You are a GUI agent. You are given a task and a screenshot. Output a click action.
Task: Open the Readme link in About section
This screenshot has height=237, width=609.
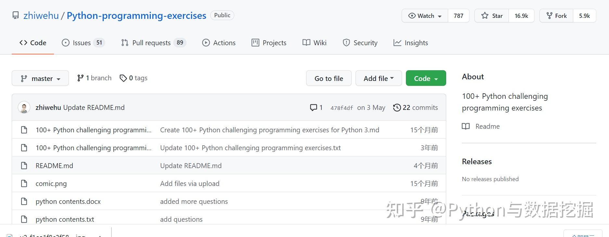tap(487, 126)
